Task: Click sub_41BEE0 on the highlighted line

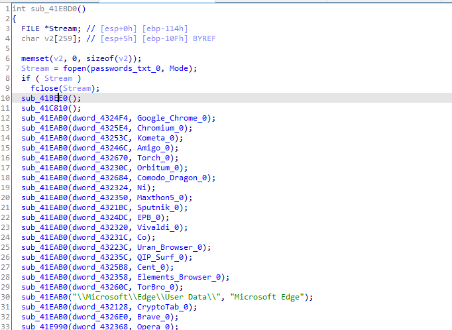Action: [x=44, y=98]
